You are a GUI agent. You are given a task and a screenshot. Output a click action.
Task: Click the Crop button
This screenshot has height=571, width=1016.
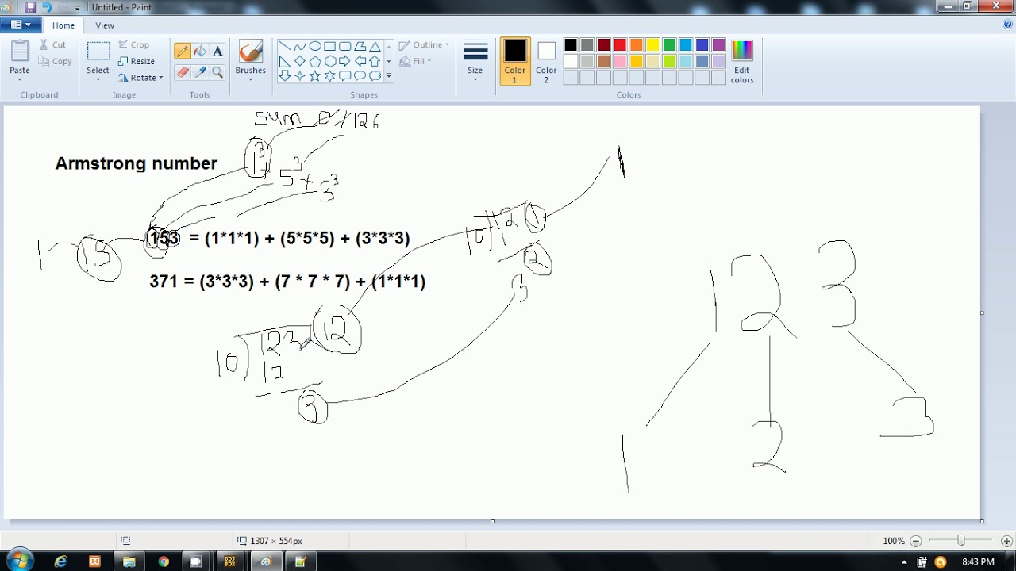[133, 45]
